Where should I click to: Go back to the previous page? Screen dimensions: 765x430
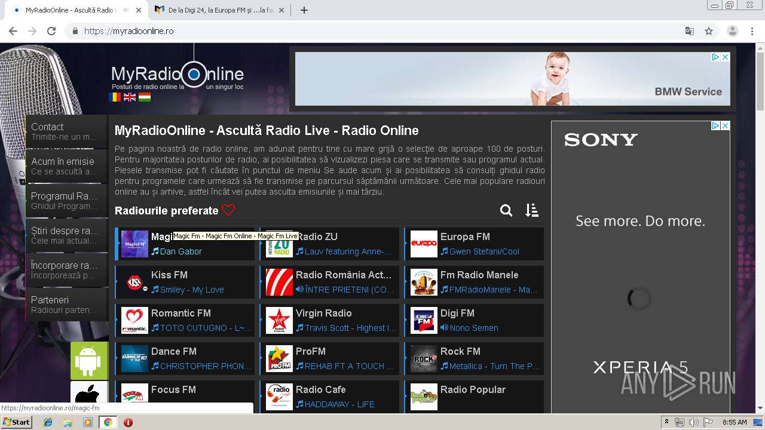click(x=13, y=31)
